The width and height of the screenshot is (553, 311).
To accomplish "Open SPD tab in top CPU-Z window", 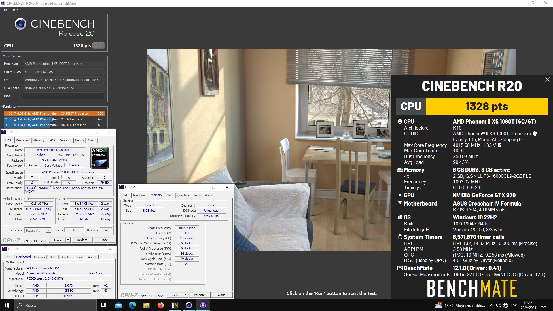I will click(x=52, y=140).
